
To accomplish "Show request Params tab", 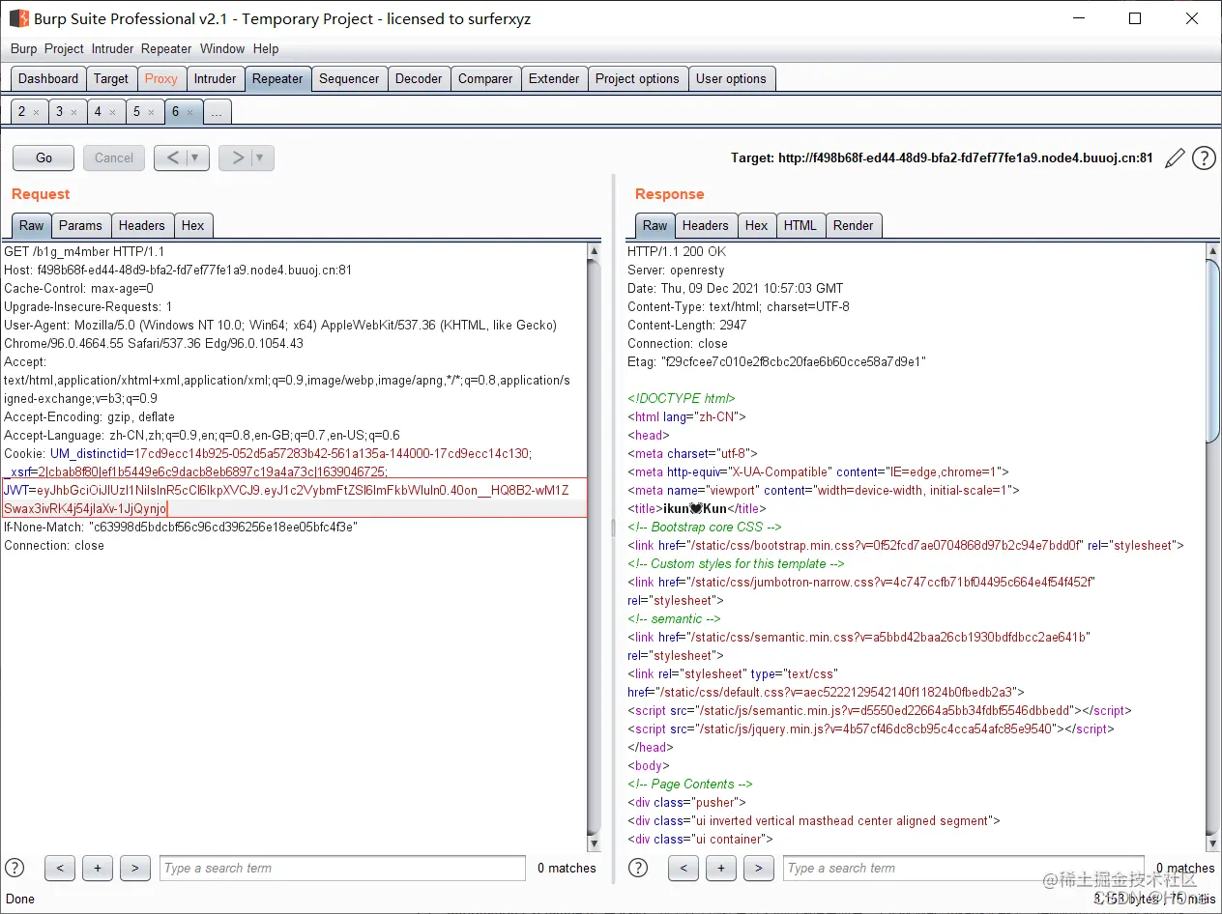I will tap(80, 225).
